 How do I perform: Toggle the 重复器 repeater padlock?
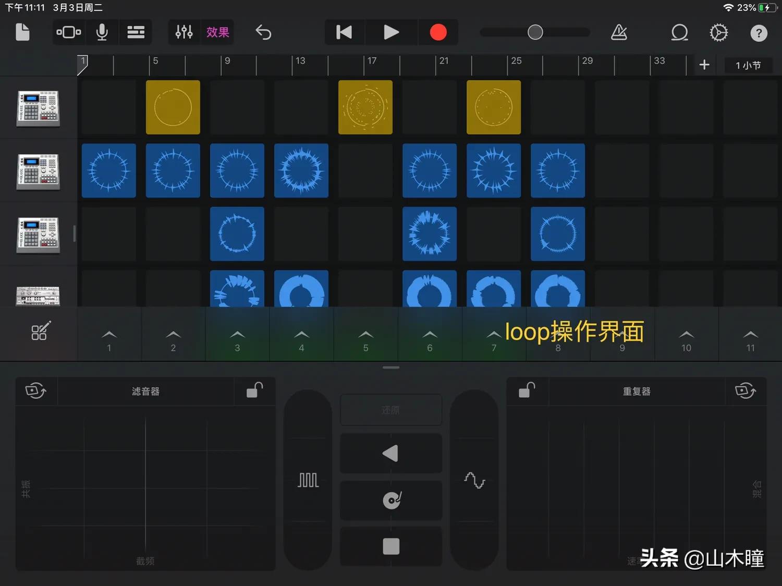527,390
